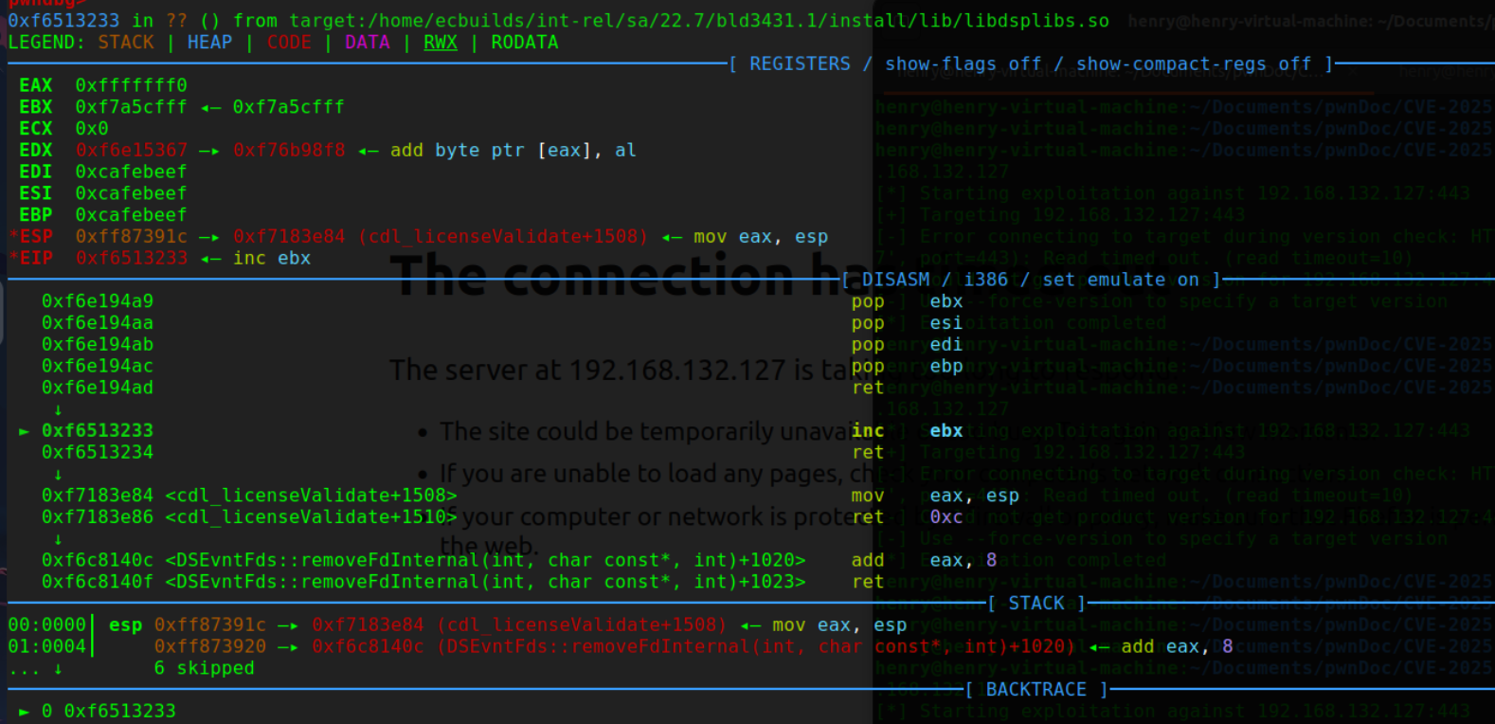Click the ESI register's 0xcafebeef value

[131, 193]
